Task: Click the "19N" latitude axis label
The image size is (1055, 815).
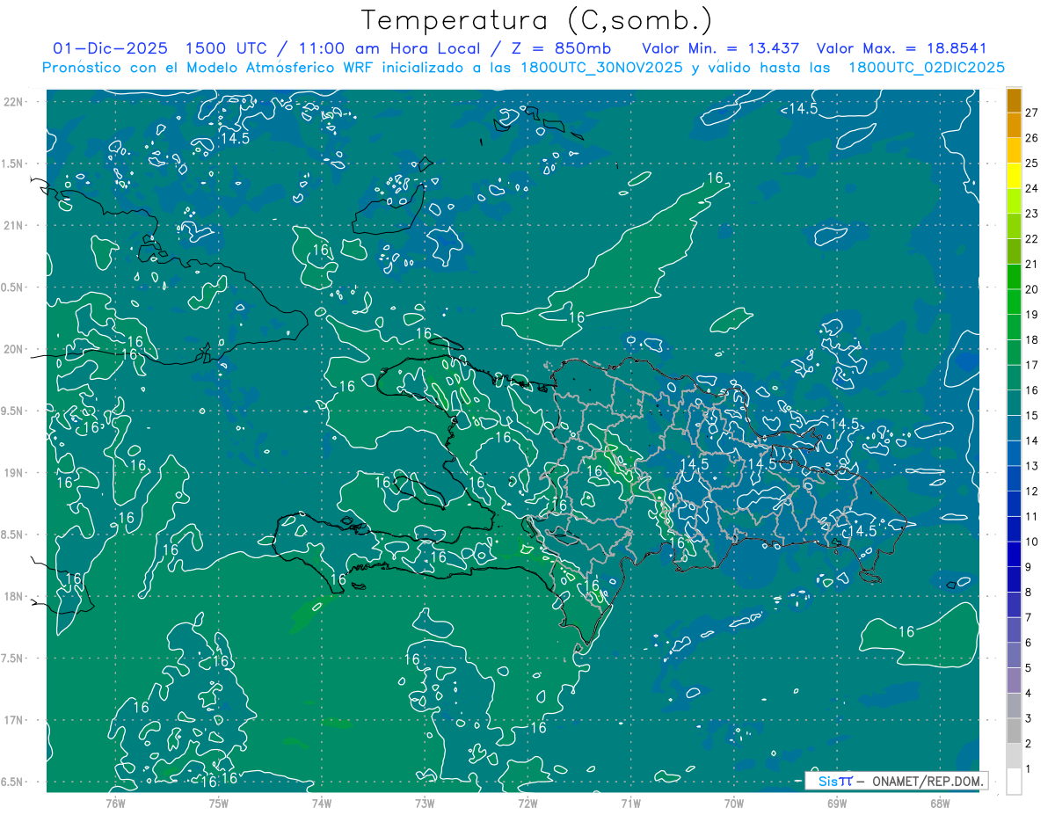Action: click(x=13, y=472)
